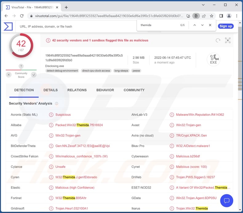Open the Chrome three-dot menu

(237, 16)
